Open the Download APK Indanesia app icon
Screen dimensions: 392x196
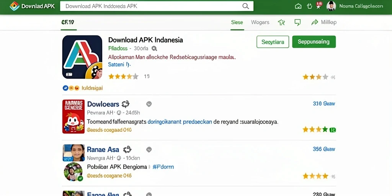(82, 57)
